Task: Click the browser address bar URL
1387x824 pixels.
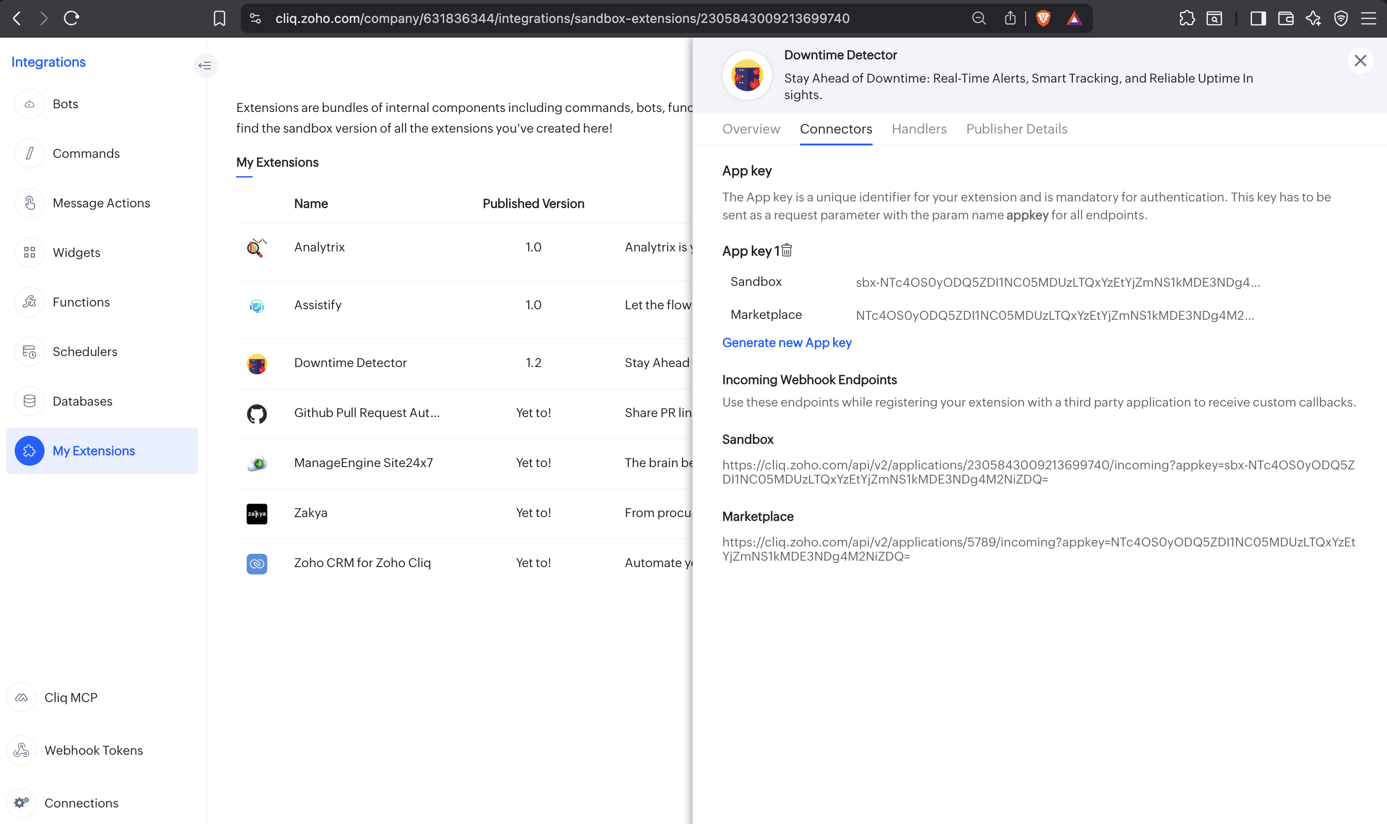Action: (x=562, y=18)
